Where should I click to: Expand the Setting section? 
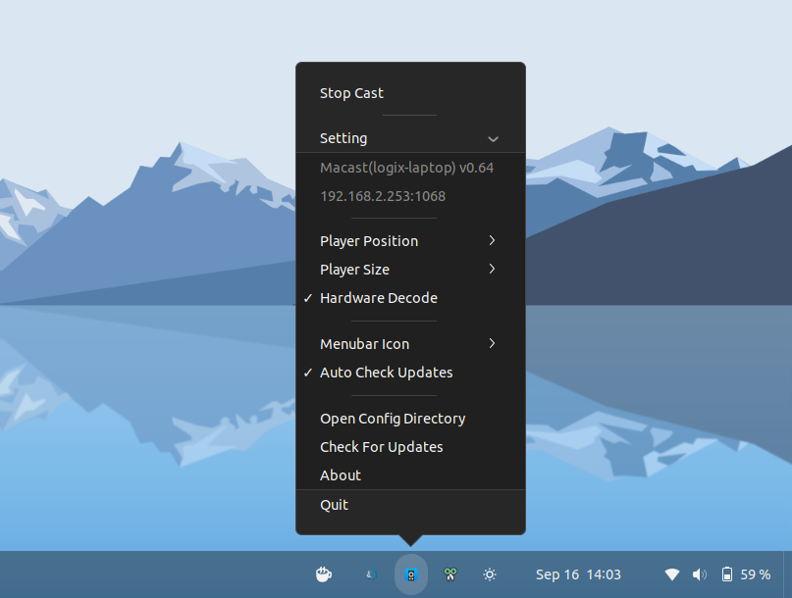(x=343, y=138)
